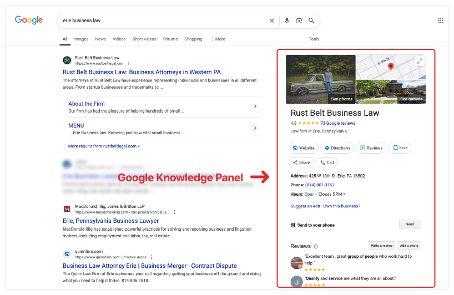This screenshot has height=295, width=454.
Task: Click the Google logo
Action: tap(29, 20)
